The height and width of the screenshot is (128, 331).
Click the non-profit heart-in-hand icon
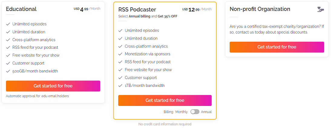320,9
